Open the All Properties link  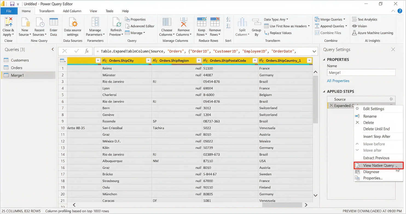(x=338, y=81)
